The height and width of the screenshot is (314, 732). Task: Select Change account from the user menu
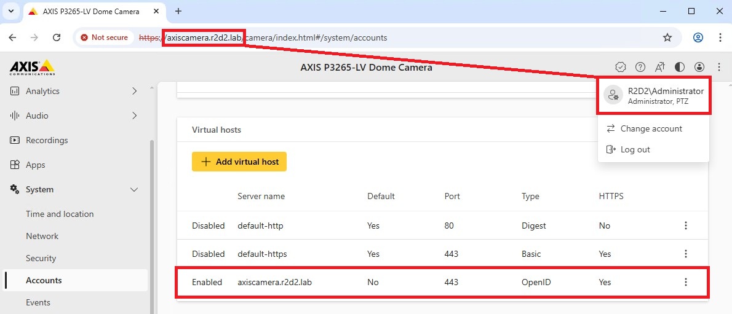click(x=651, y=128)
